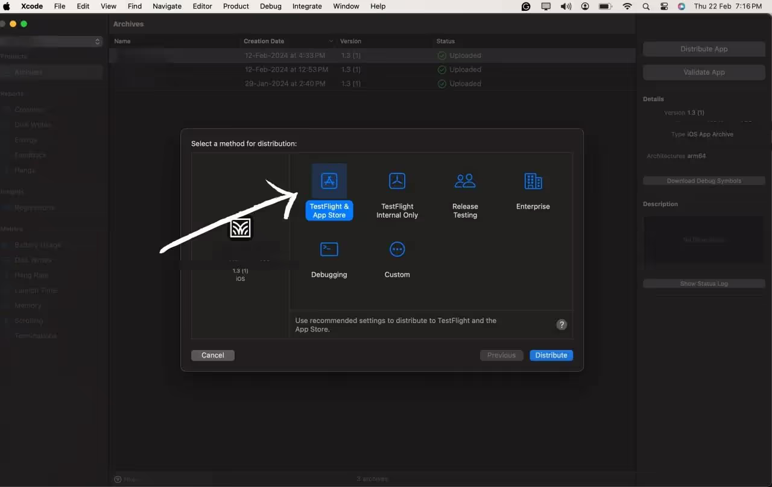The image size is (772, 487).
Task: Click the app icon in archive summary
Action: coord(241,228)
